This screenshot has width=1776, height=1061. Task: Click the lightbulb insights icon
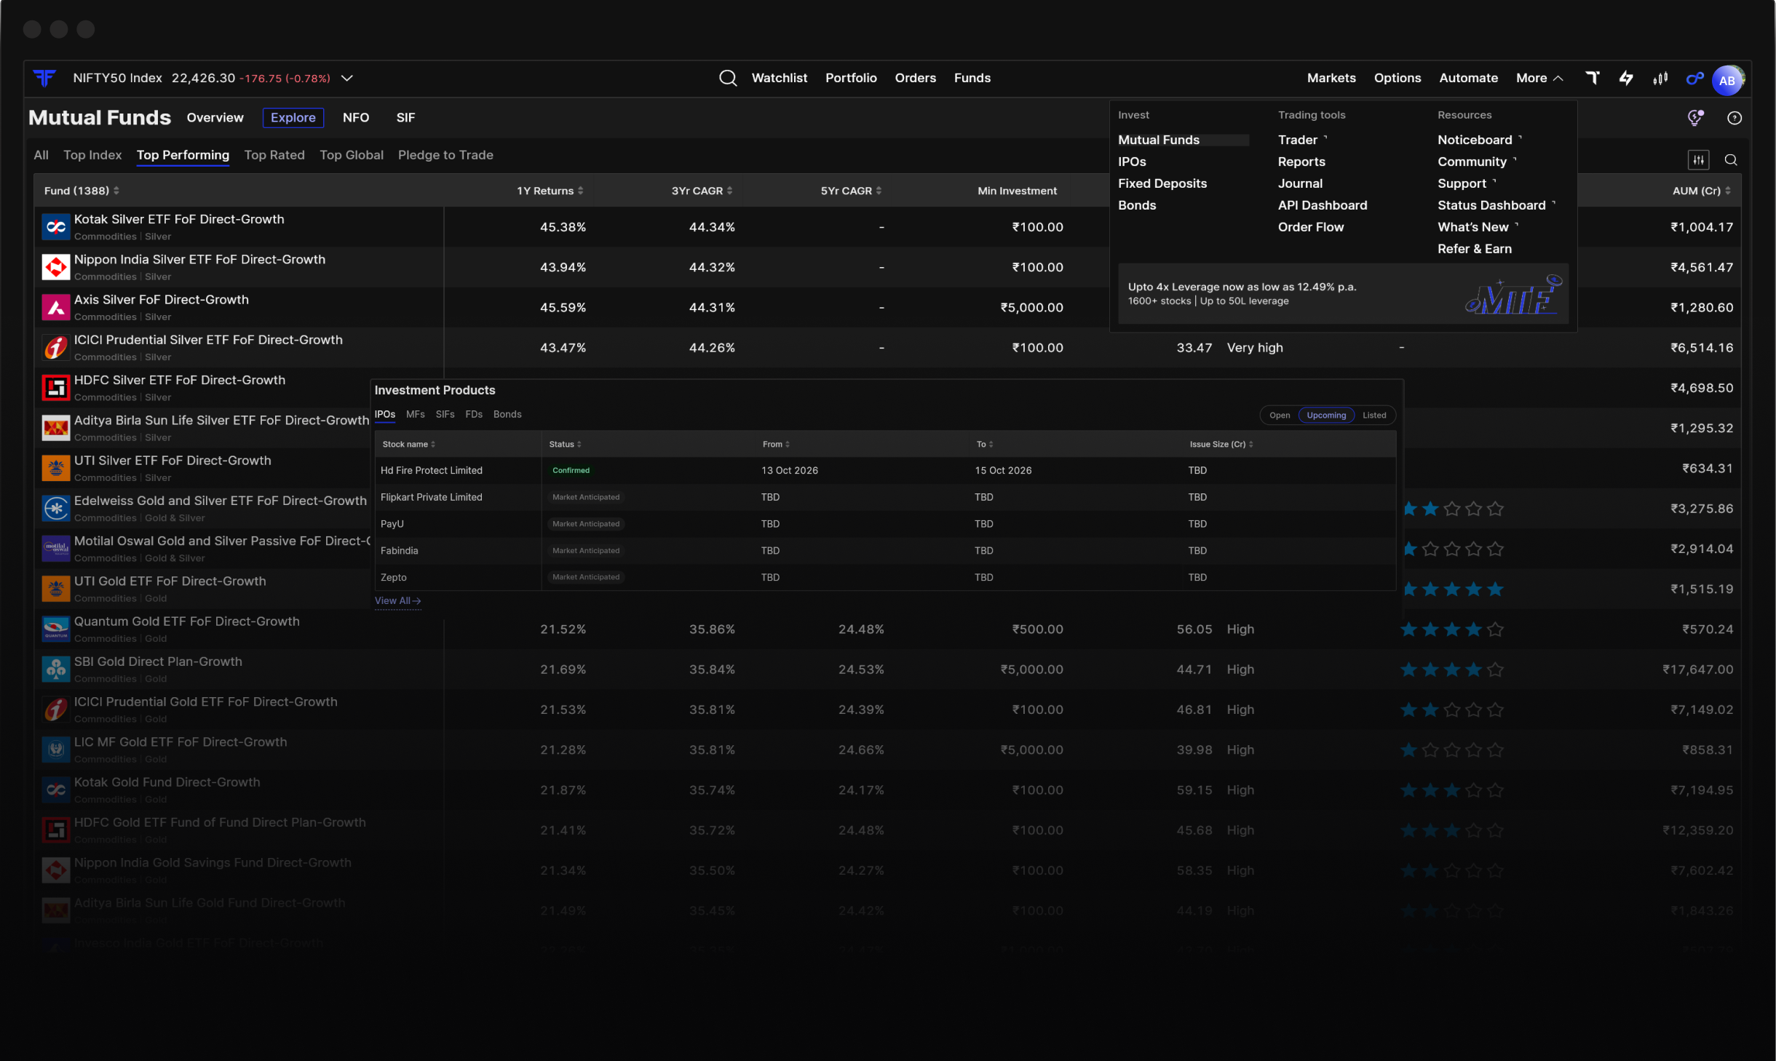click(x=1695, y=117)
